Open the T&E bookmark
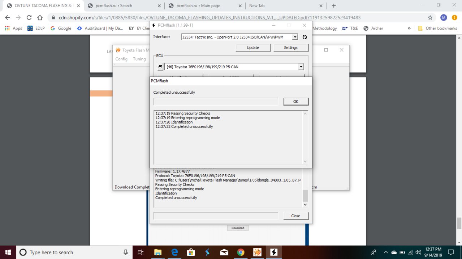Viewport: 462px width, 259px height. coord(350,28)
